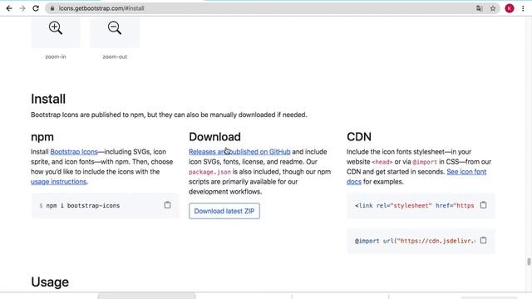Open the Chrome three-dot menu

coord(523,8)
